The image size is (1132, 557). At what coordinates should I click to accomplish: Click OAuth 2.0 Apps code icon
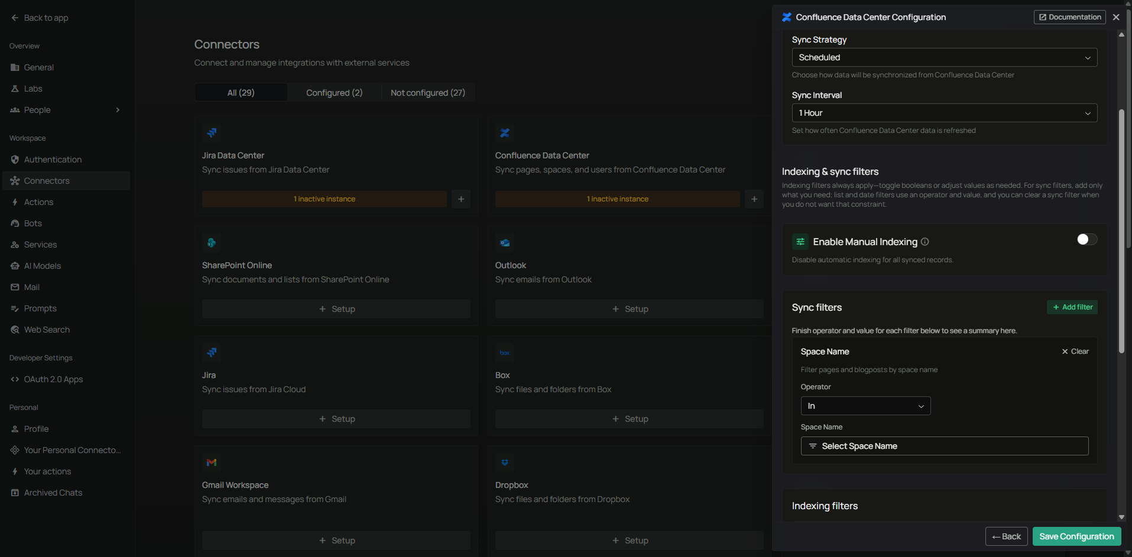pyautogui.click(x=15, y=379)
